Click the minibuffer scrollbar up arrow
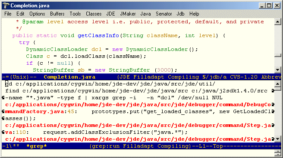This screenshot has width=283, height=158. pyautogui.click(x=277, y=152)
